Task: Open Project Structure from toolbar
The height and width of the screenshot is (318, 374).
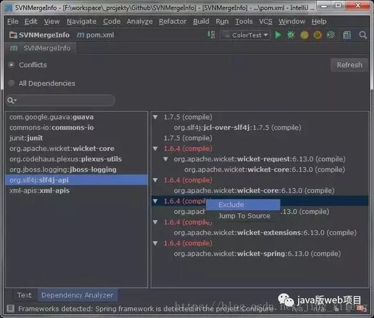Action: [x=347, y=35]
